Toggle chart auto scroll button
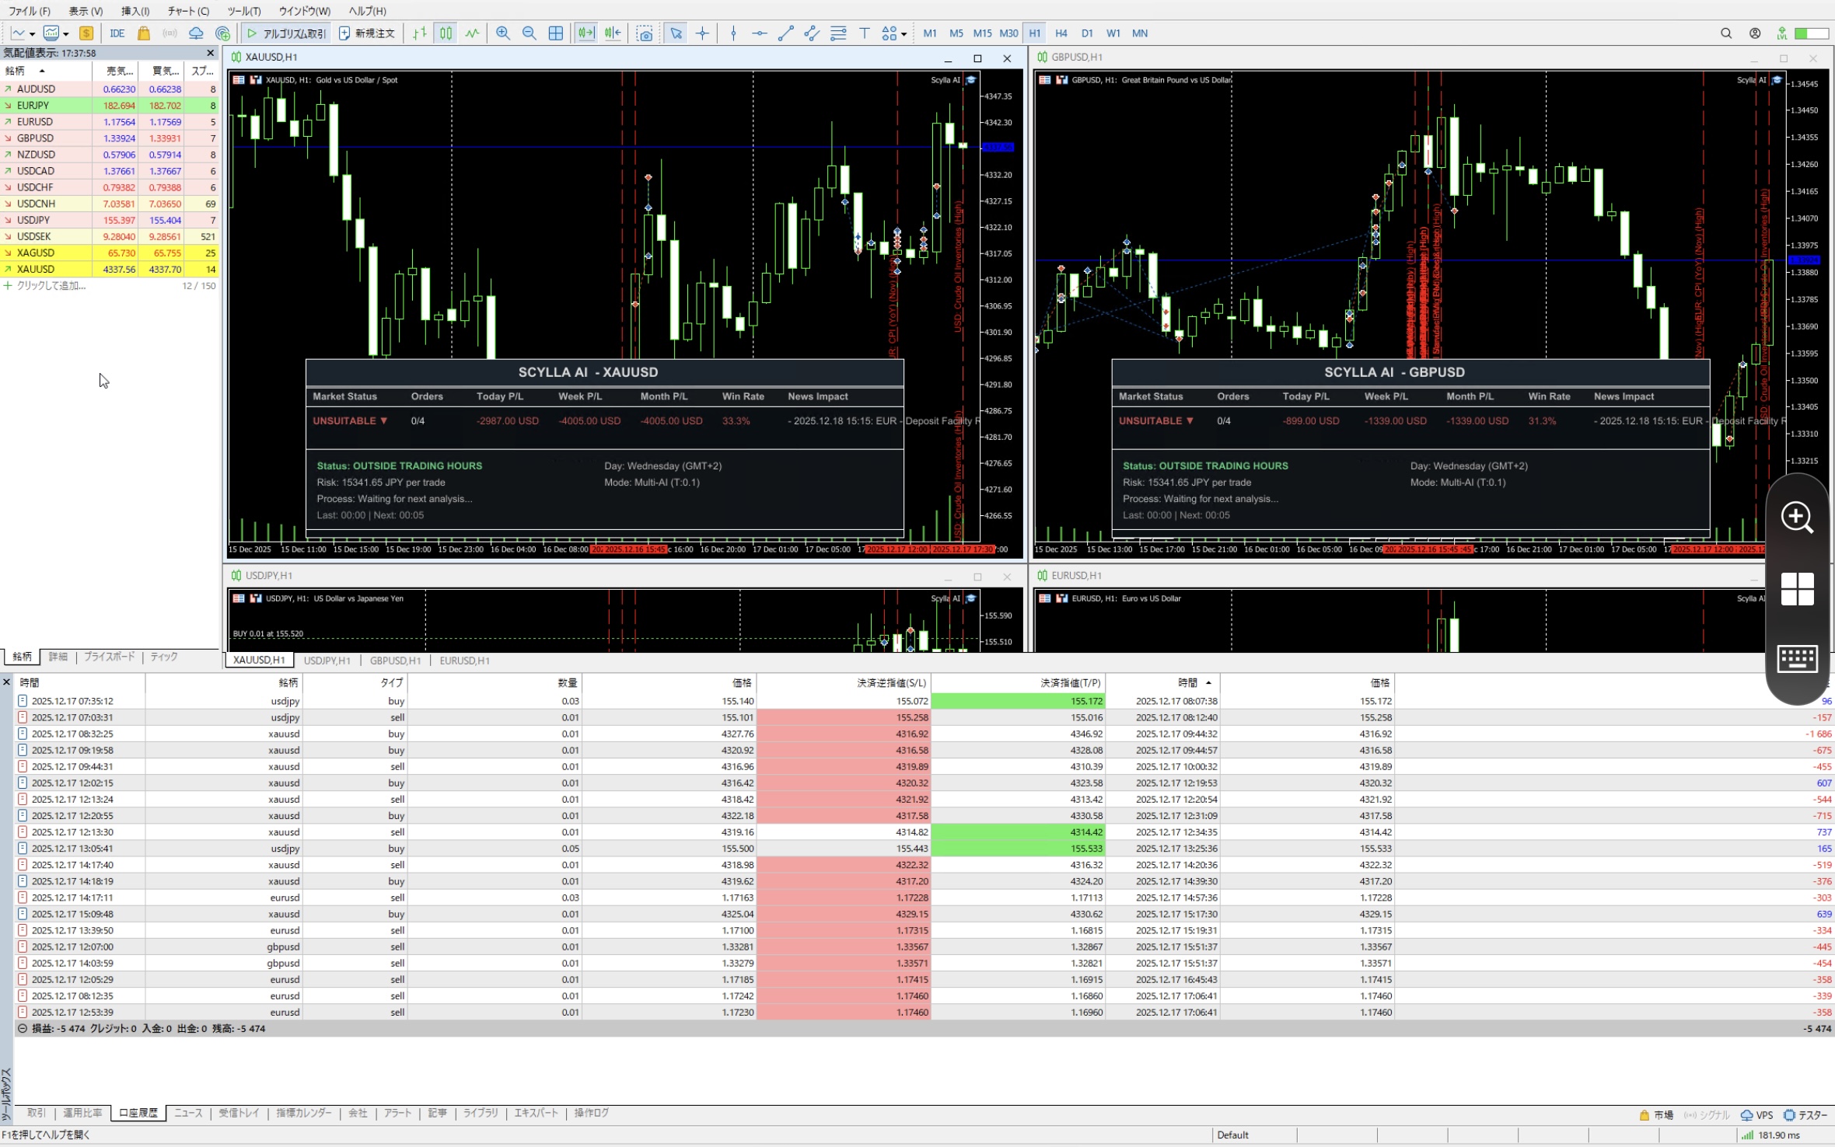 (x=586, y=33)
